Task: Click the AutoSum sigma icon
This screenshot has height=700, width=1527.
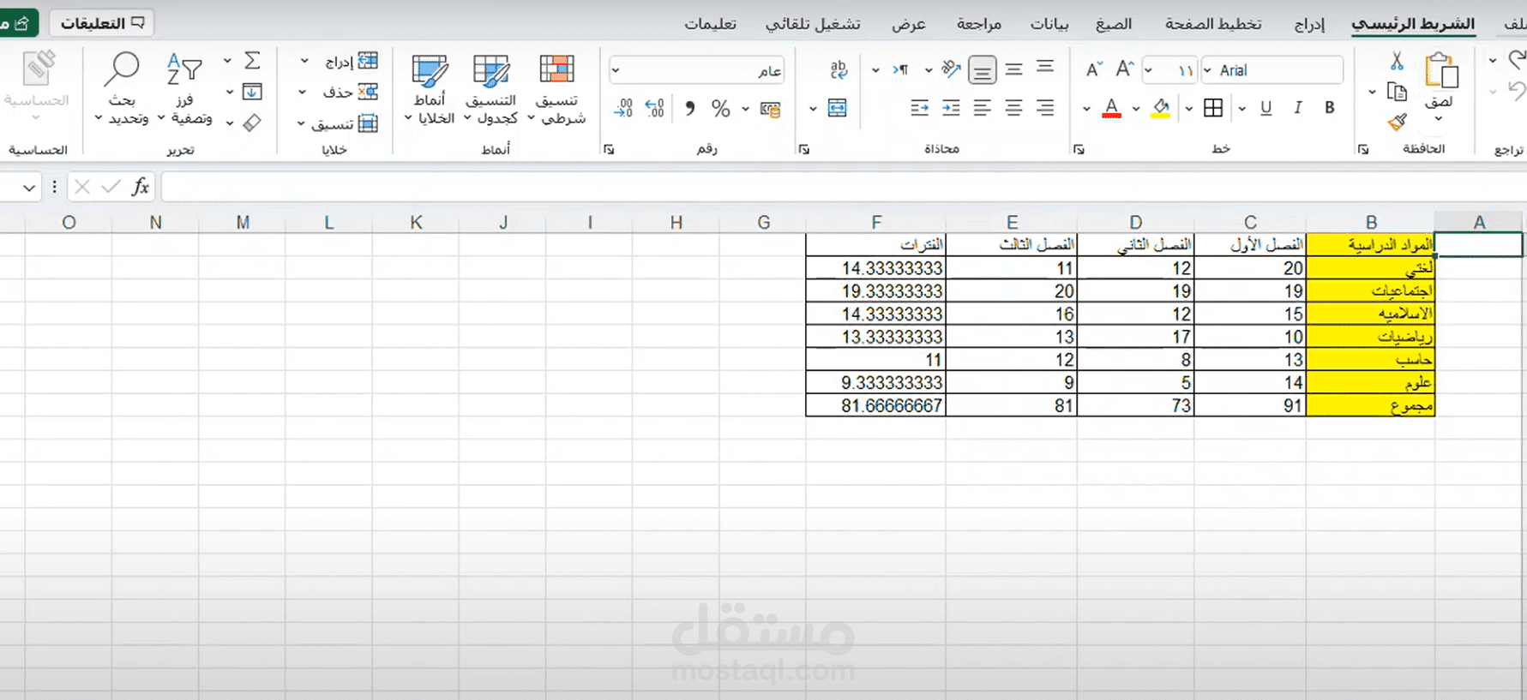Action: pyautogui.click(x=252, y=61)
